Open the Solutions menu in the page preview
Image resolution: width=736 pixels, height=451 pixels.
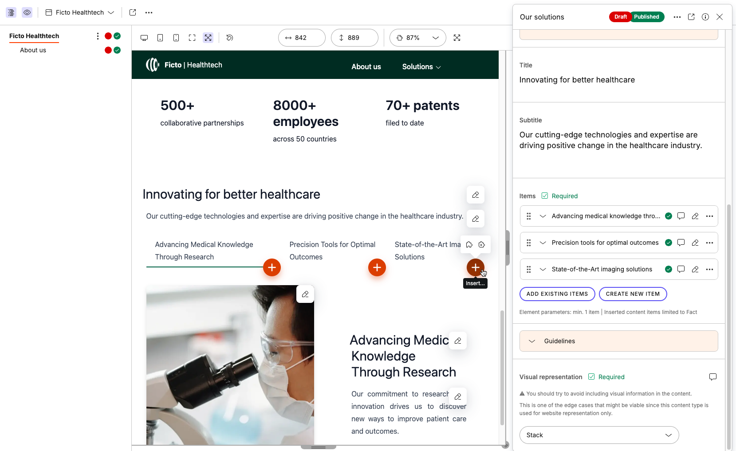(421, 67)
